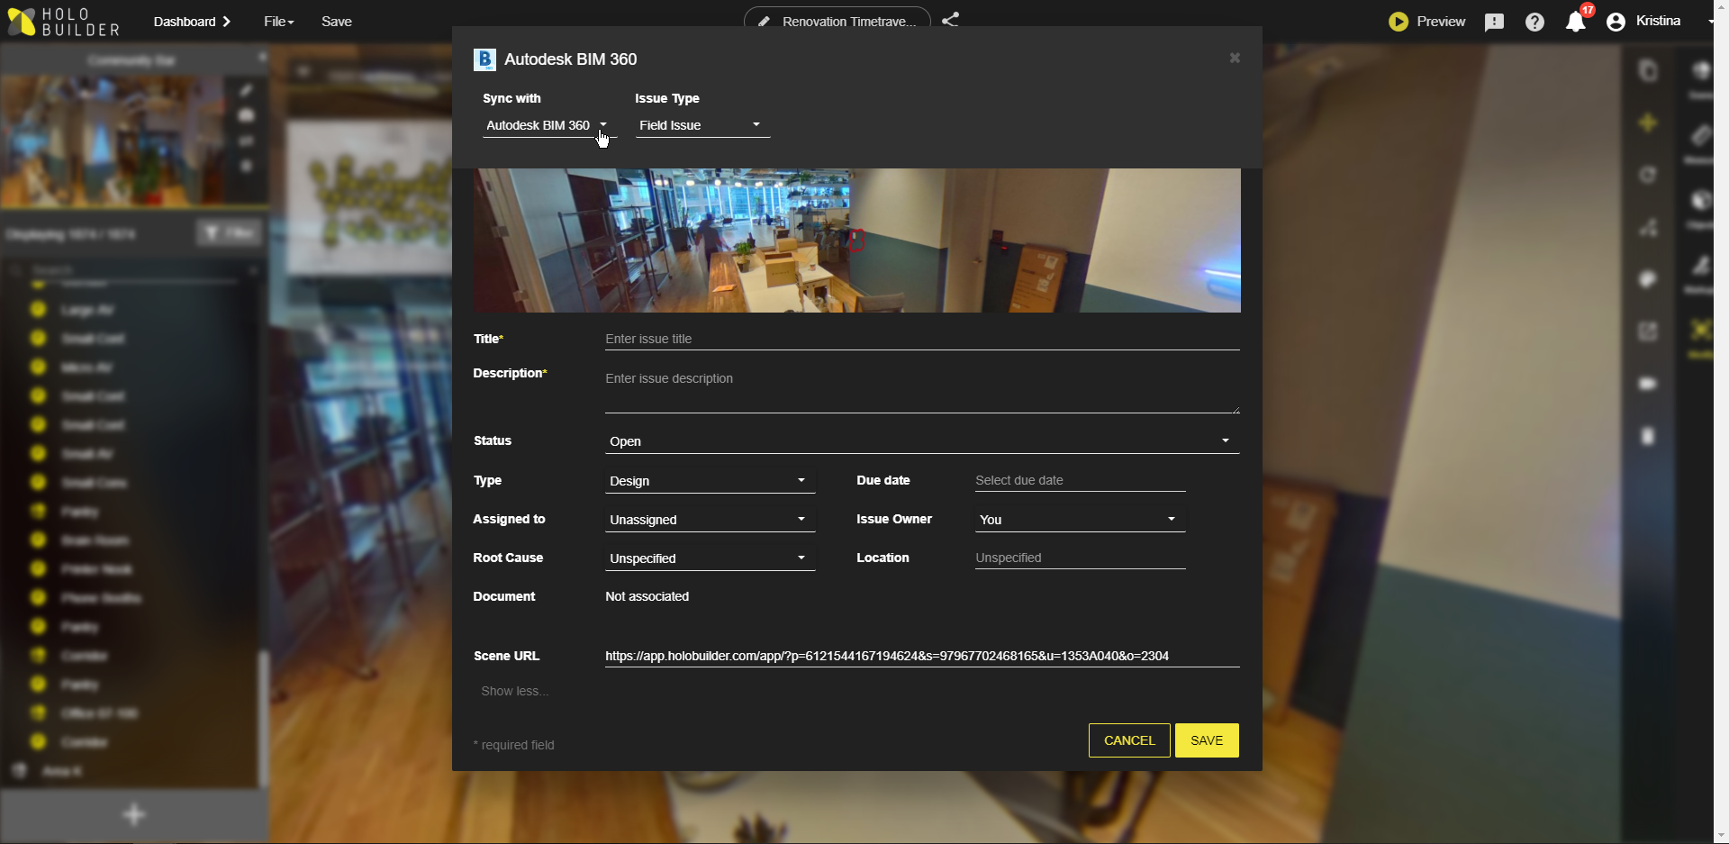Collapse fields with Show less link
Screen dimensions: 1729x844
tap(514, 691)
